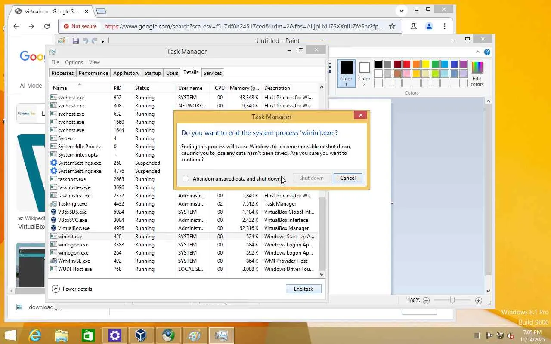This screenshot has height=344, width=551.
Task: Click the Task Manager taskbar icon
Action: (222, 335)
